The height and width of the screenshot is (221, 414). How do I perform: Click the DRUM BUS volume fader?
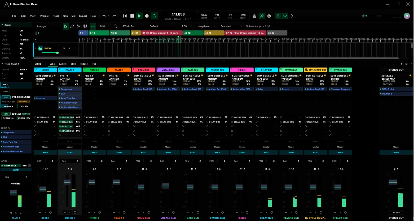141,187
